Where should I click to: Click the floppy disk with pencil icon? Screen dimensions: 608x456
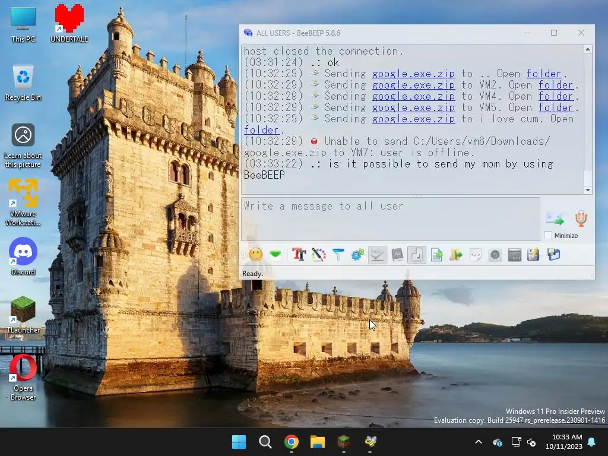534,255
